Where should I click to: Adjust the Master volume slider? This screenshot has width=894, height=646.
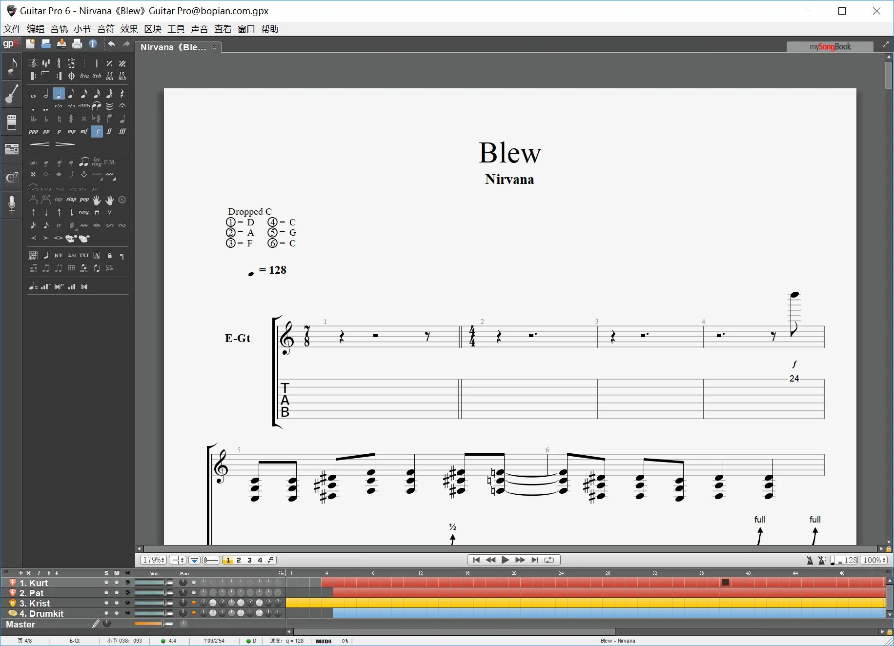point(153,624)
